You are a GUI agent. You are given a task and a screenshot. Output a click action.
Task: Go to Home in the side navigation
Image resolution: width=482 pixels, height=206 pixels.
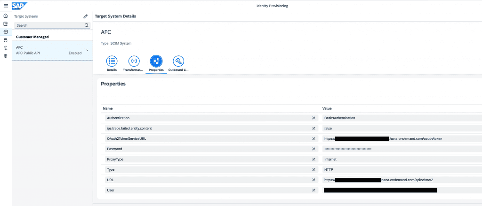click(6, 16)
